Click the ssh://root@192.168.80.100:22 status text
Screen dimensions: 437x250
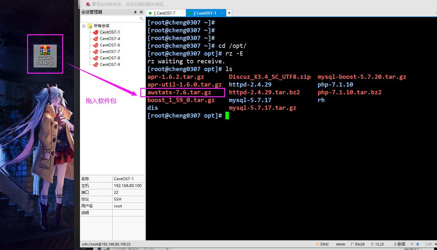point(106,244)
